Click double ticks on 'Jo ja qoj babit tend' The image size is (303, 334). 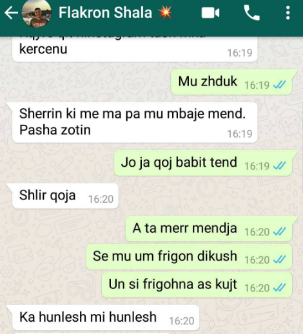click(279, 166)
